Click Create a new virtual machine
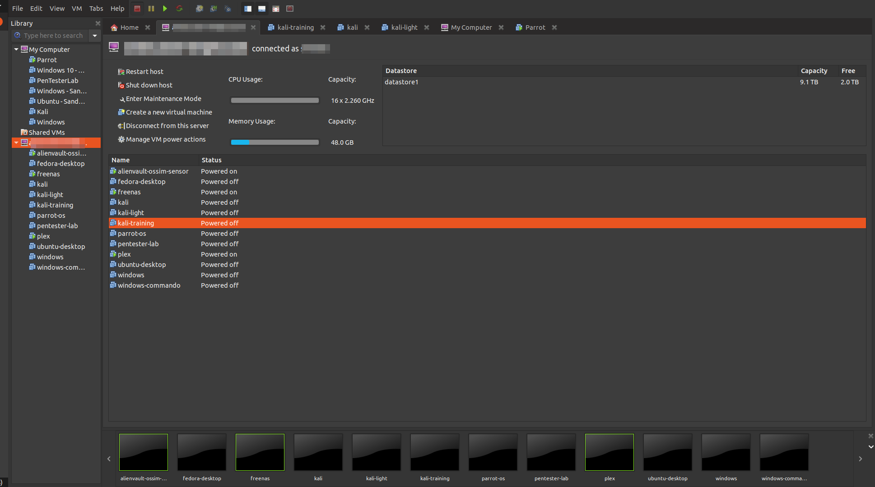The height and width of the screenshot is (487, 875). pos(168,112)
